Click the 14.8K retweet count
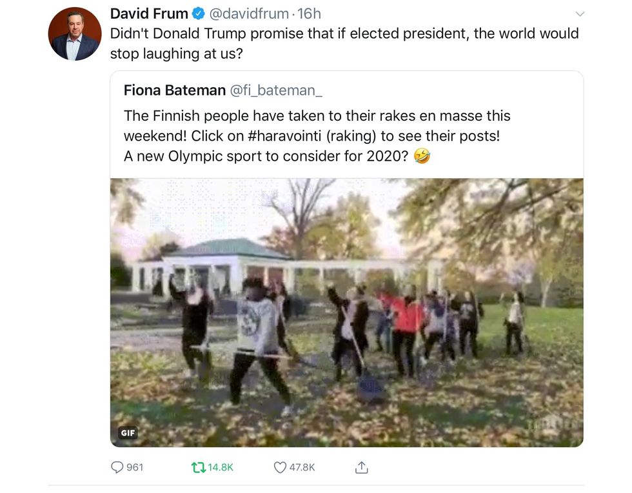Screen dimensions: 632x493 click(x=221, y=467)
